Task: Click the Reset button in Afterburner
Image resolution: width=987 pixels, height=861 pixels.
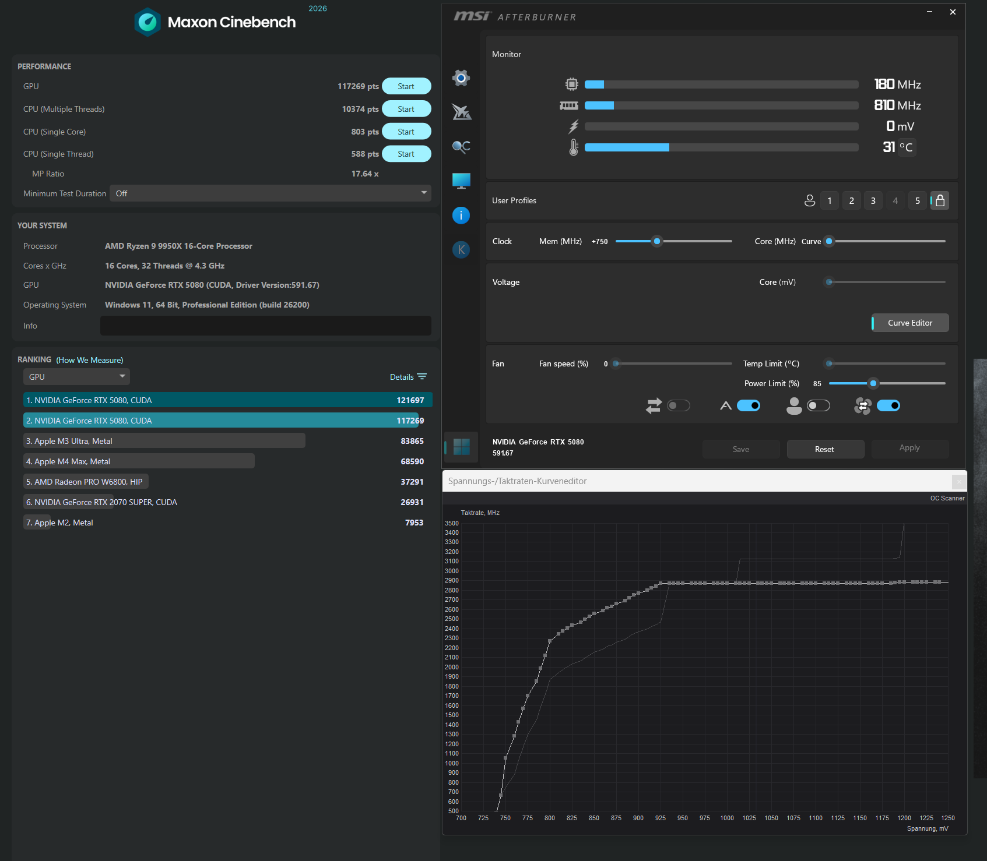Action: pos(825,449)
